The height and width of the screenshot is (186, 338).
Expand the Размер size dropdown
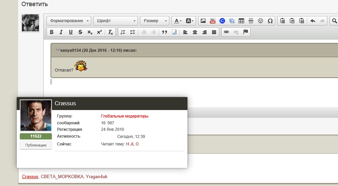(154, 21)
